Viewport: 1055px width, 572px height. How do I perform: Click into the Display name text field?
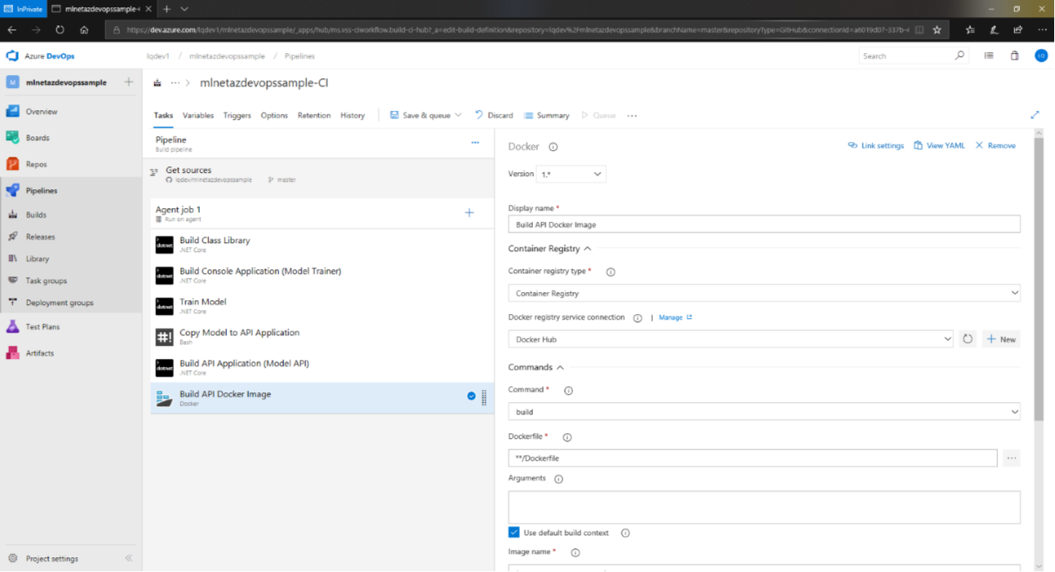(763, 224)
